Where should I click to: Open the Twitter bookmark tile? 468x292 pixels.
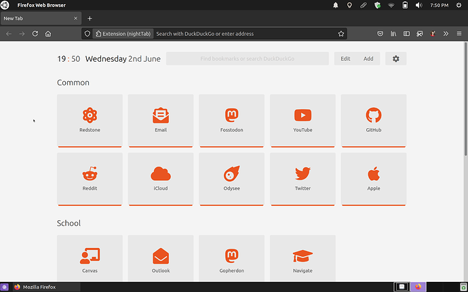click(303, 179)
